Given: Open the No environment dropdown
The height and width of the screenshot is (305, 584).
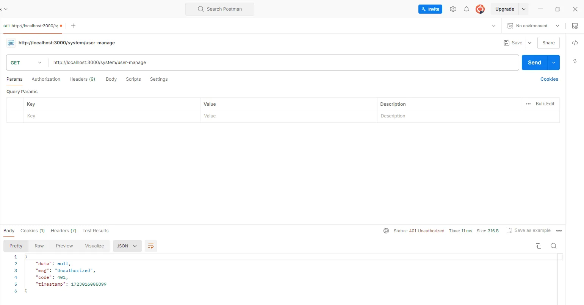Looking at the screenshot, I should 557,26.
